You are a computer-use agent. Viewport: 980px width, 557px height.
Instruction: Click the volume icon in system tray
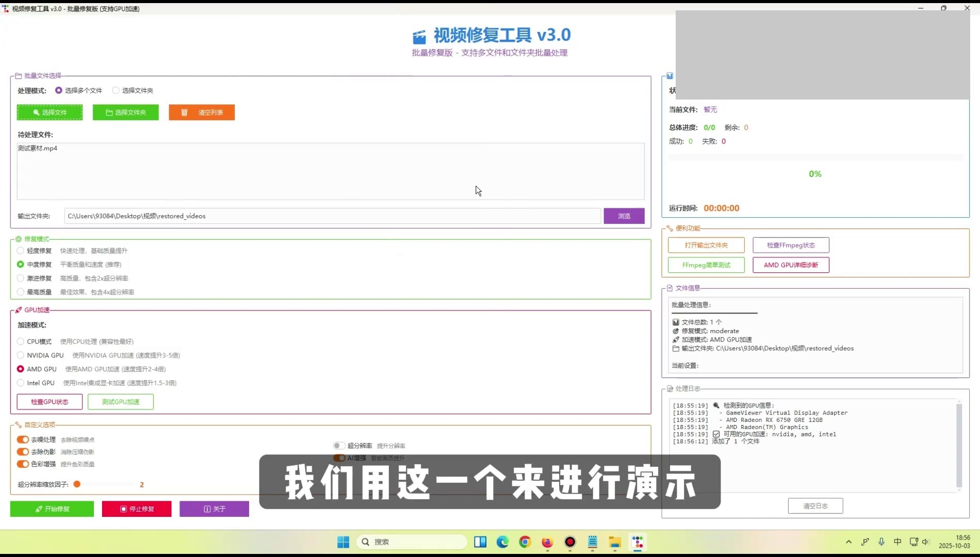pos(926,542)
